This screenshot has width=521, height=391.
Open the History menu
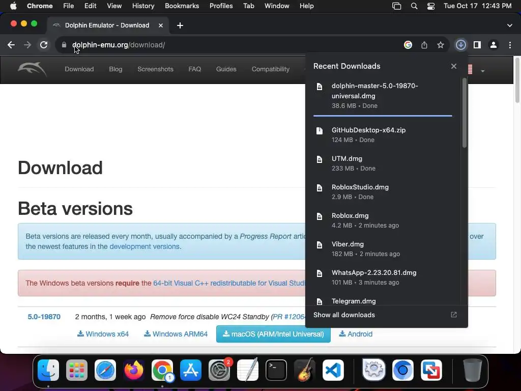pyautogui.click(x=143, y=6)
